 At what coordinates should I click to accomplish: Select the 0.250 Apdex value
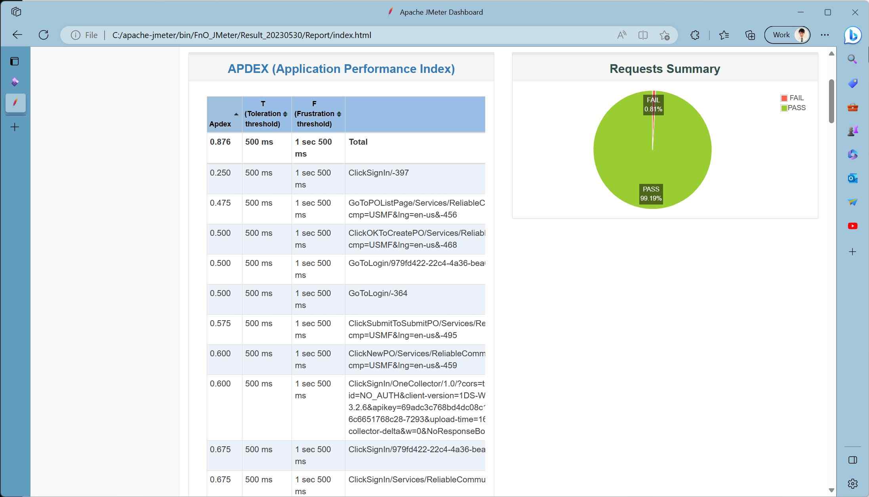tap(220, 173)
